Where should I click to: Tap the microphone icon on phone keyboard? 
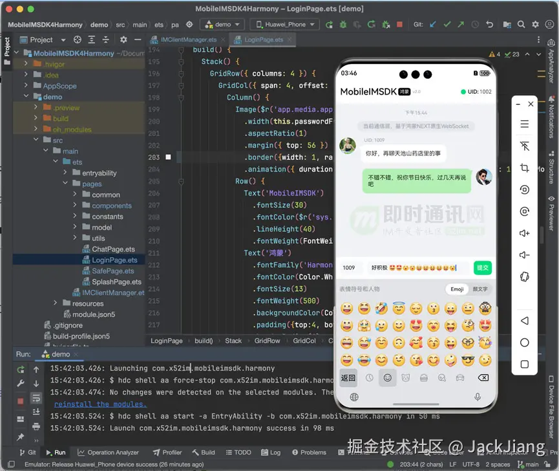tap(478, 397)
